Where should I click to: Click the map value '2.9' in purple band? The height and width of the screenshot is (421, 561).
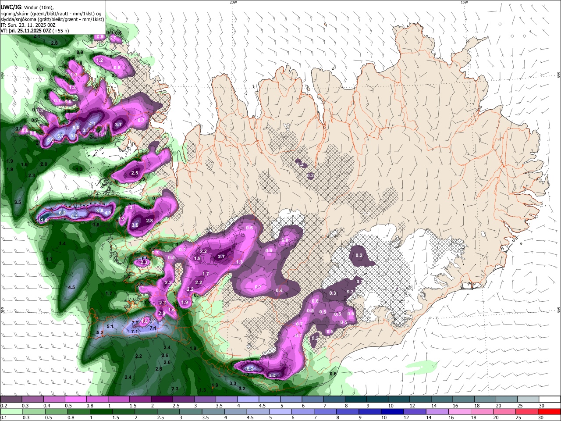[x=161, y=313]
